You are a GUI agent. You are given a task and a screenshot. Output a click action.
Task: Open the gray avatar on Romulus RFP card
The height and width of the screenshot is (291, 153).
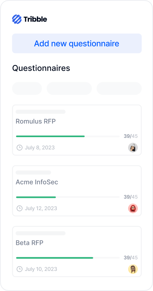pos(133,148)
